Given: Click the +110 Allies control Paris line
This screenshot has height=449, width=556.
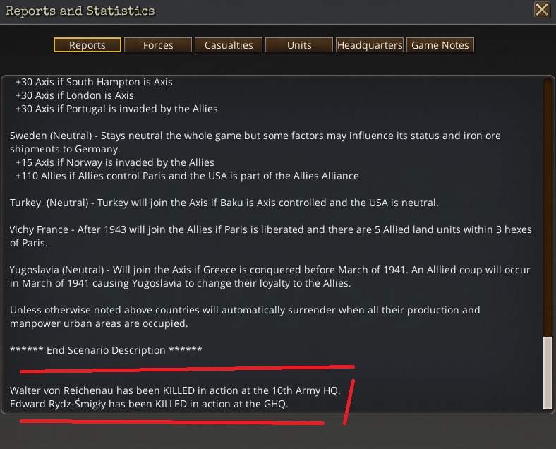Looking at the screenshot, I should [187, 176].
